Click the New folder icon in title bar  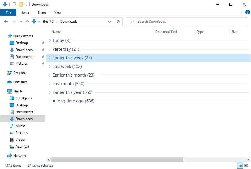pos(21,5)
